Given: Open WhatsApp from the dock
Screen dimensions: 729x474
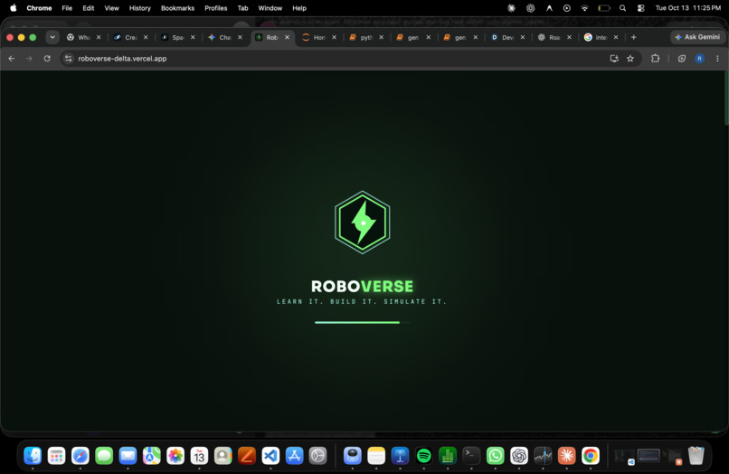Looking at the screenshot, I should (x=495, y=456).
